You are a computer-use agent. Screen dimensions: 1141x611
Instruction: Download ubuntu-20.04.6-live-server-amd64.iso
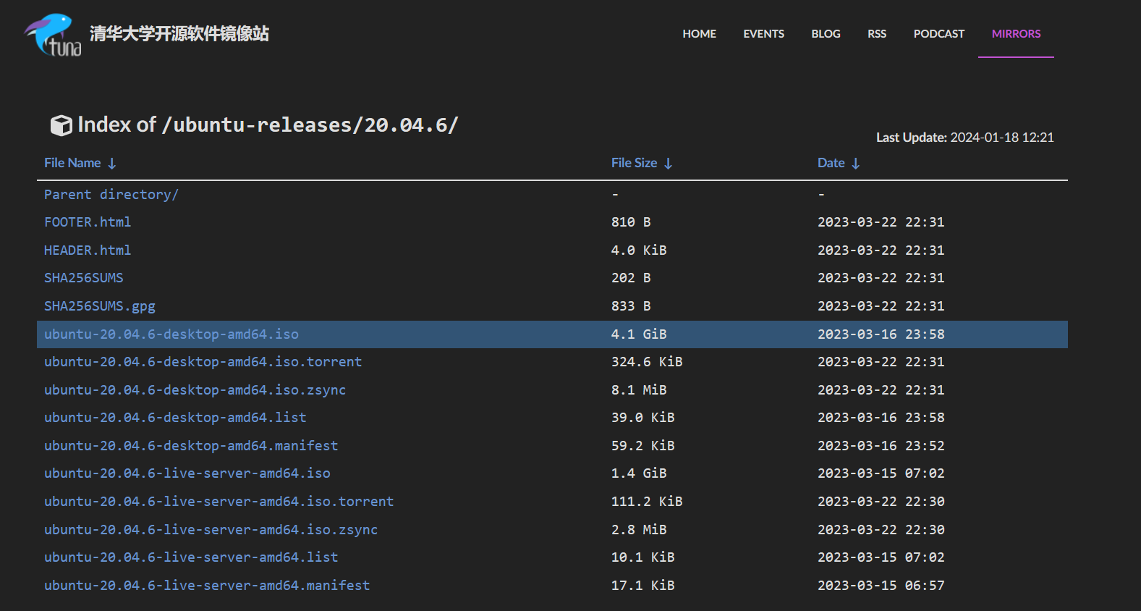pyautogui.click(x=187, y=473)
